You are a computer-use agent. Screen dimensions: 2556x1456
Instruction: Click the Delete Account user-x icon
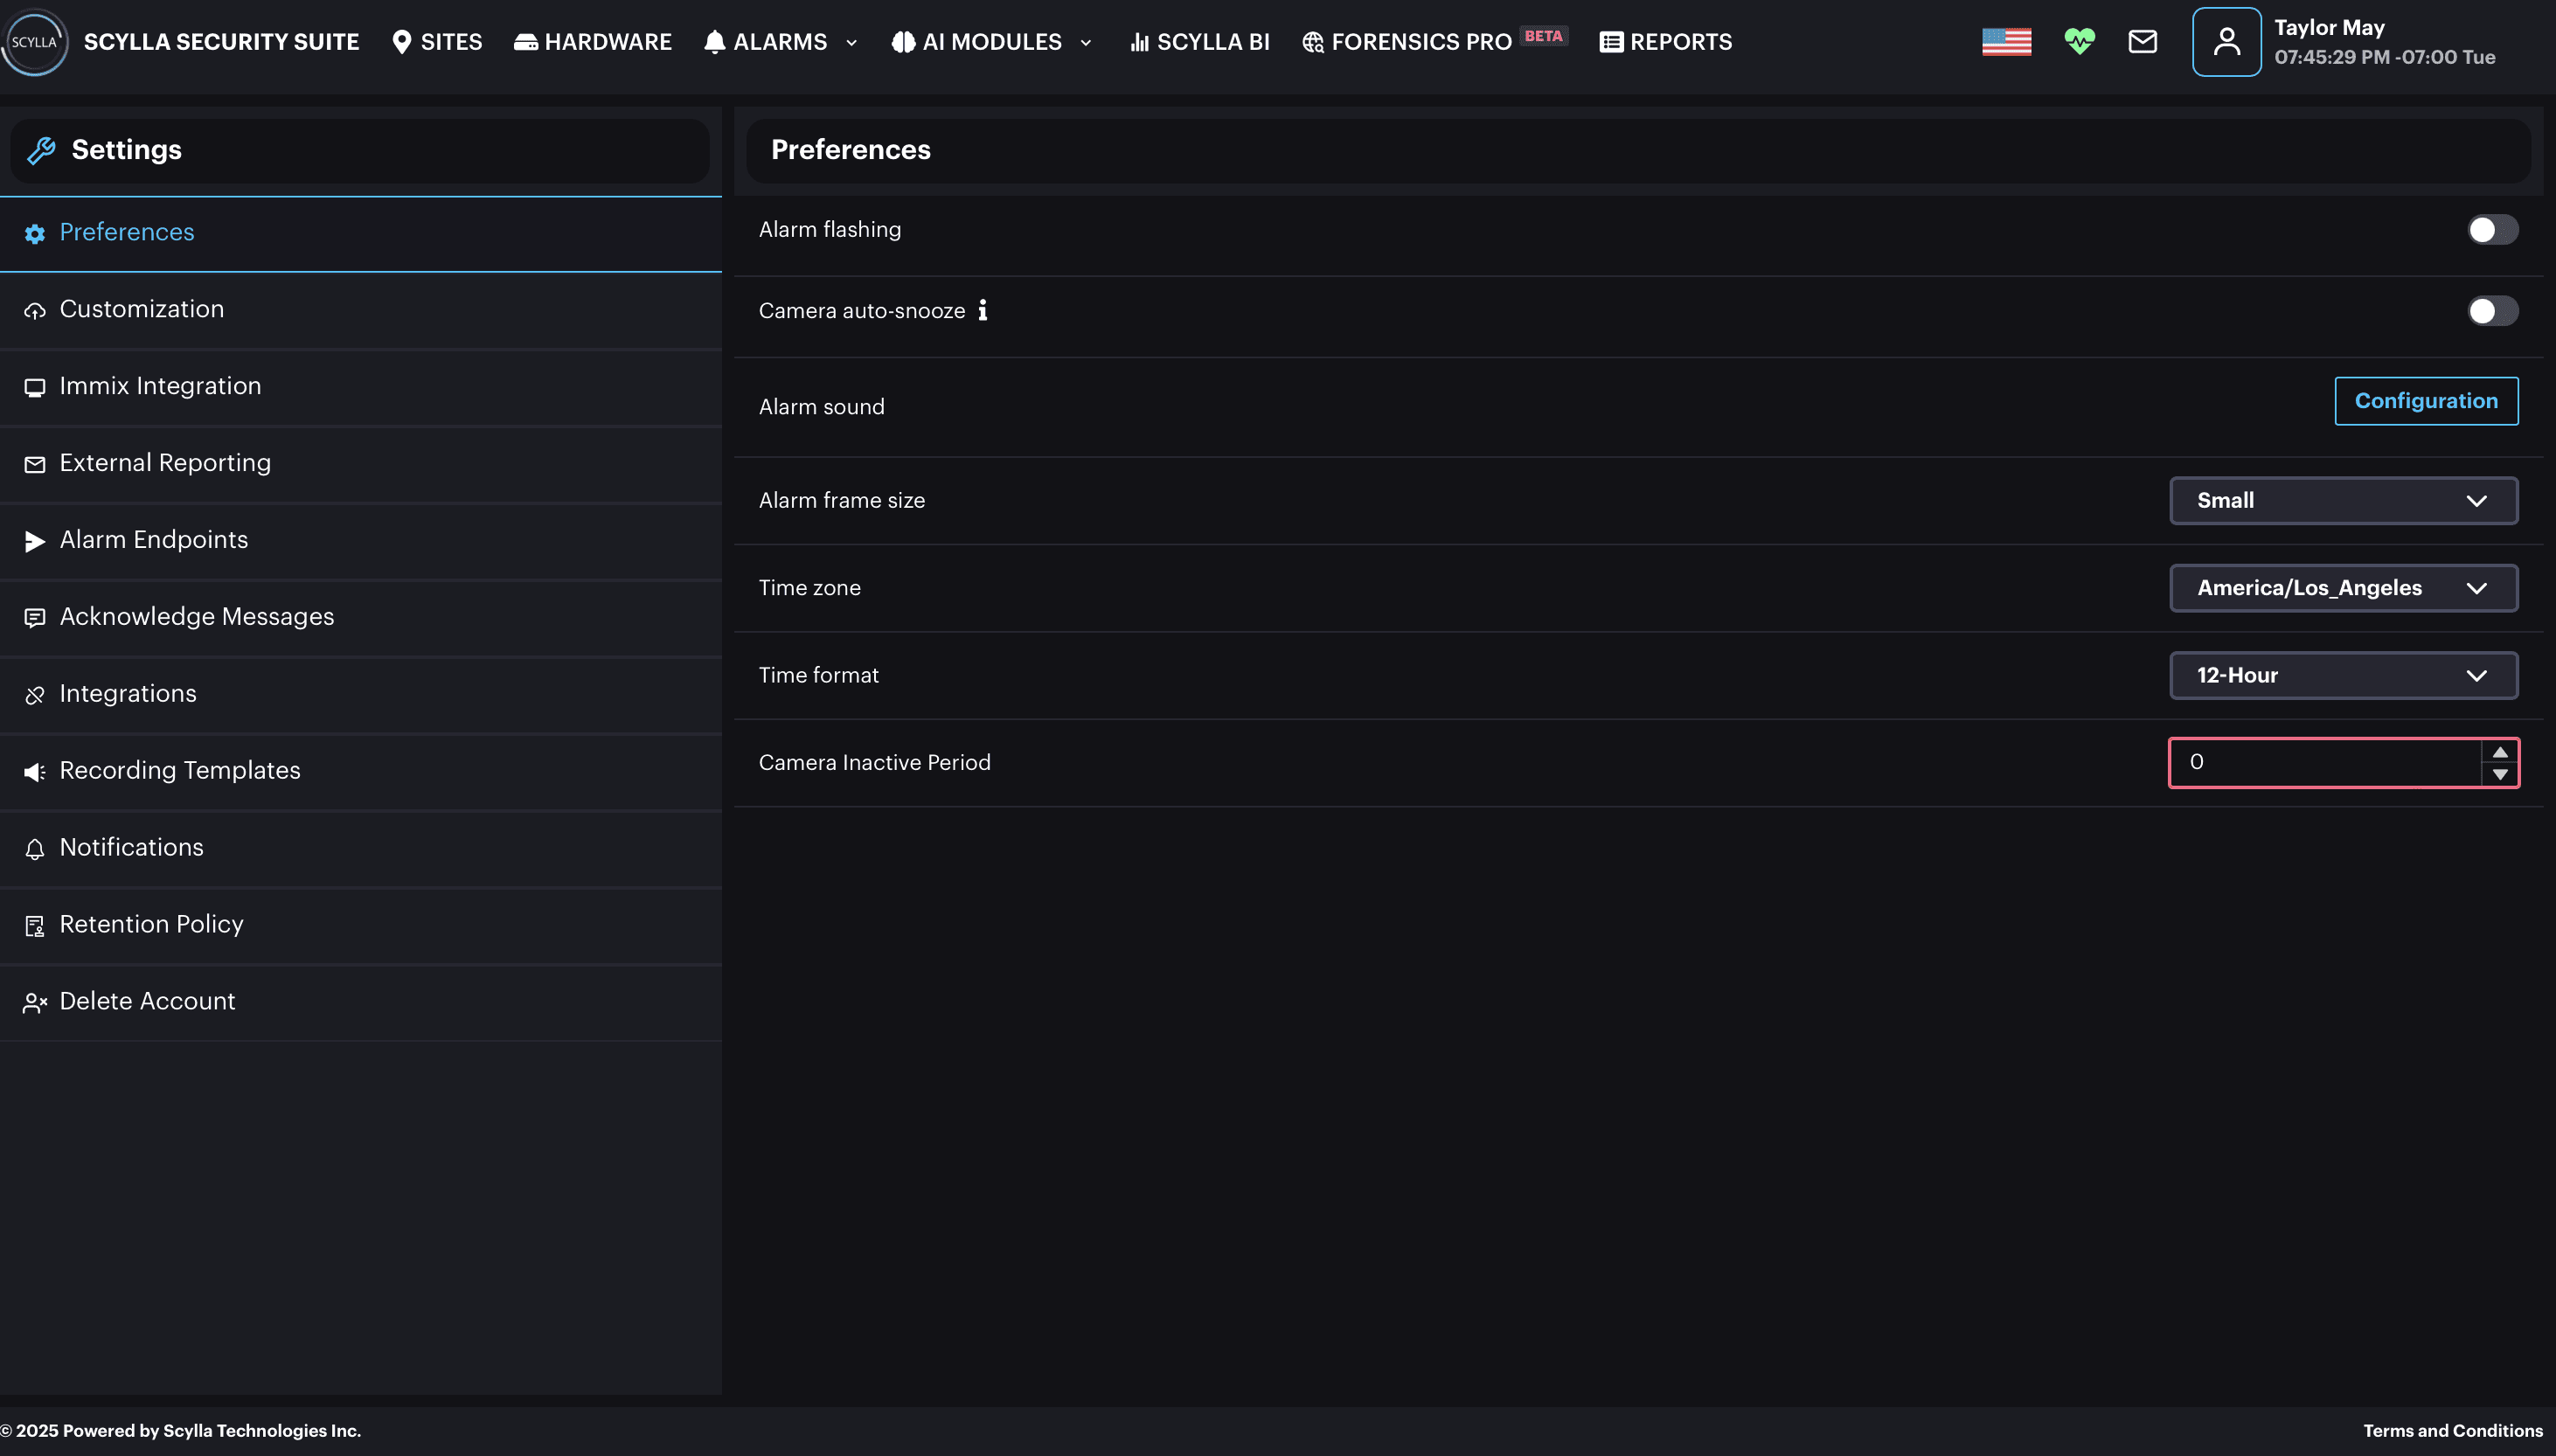coord(35,1002)
